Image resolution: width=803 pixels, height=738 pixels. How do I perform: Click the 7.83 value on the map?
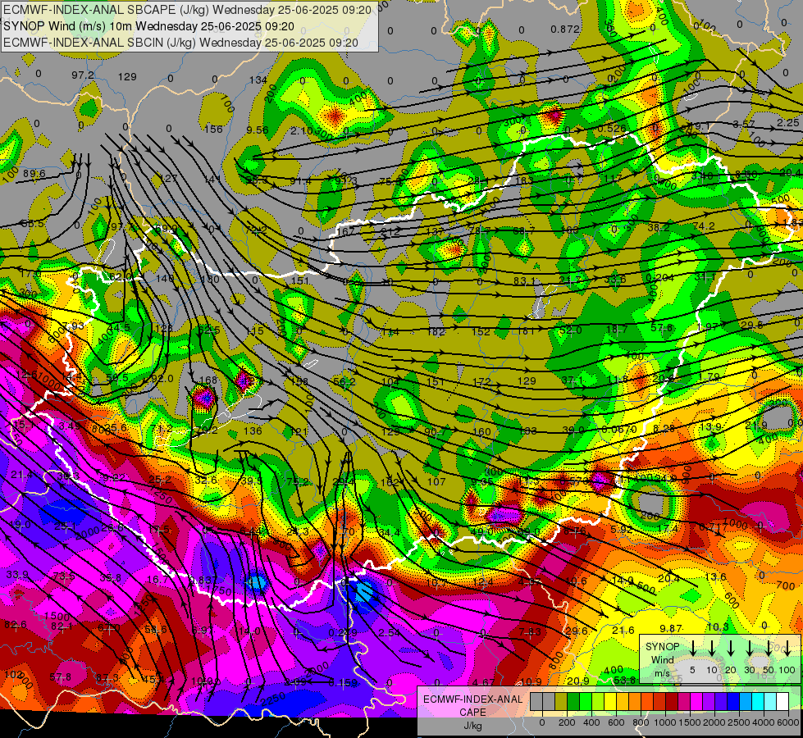tap(530, 632)
